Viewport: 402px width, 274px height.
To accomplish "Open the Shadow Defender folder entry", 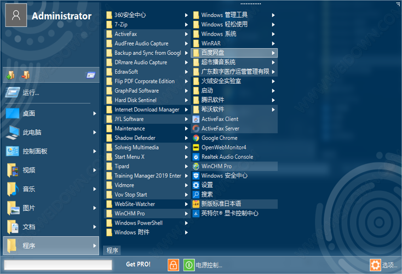I will [x=147, y=138].
